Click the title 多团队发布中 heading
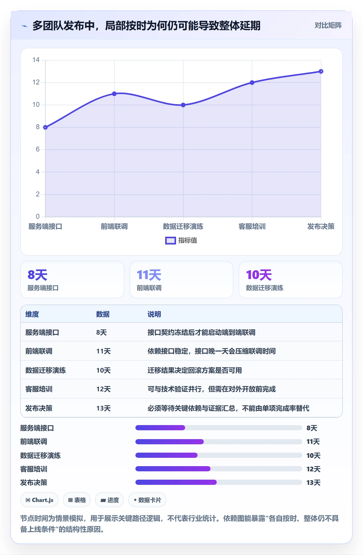Viewport: 363px width, 555px height. [146, 26]
